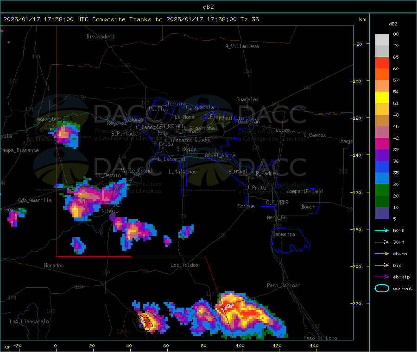Click the Los_Toldos map label

(x=184, y=265)
